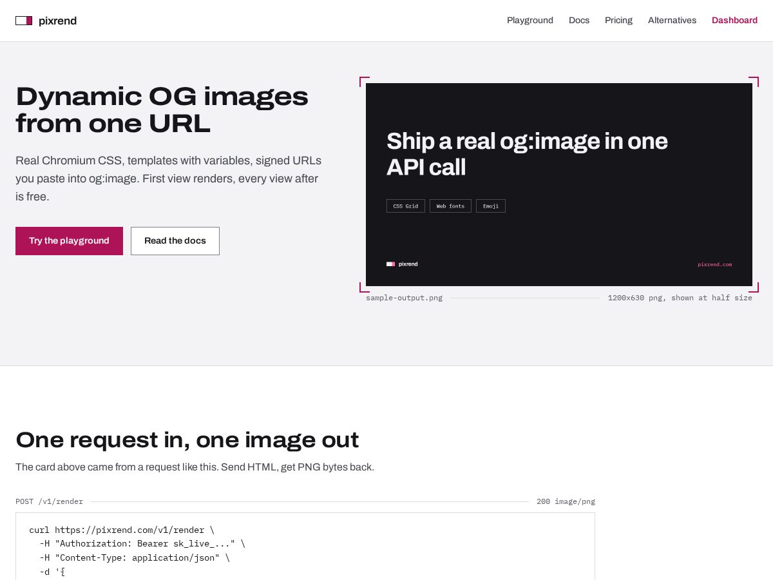Click the 1200x630 png size caption

tap(680, 298)
